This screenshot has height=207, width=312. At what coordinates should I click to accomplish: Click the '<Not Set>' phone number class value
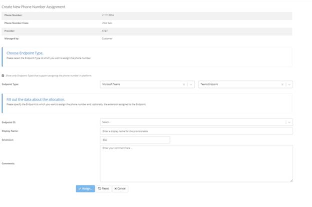click(107, 23)
